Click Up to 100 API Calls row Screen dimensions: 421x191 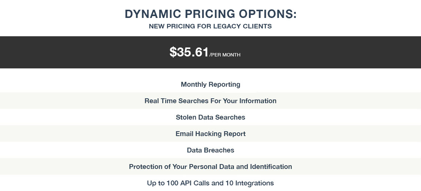[211, 183]
